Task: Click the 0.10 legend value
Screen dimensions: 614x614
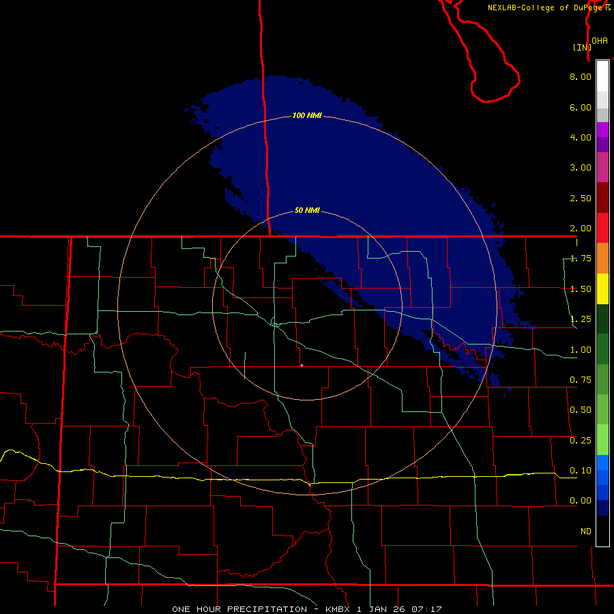Action: 581,471
